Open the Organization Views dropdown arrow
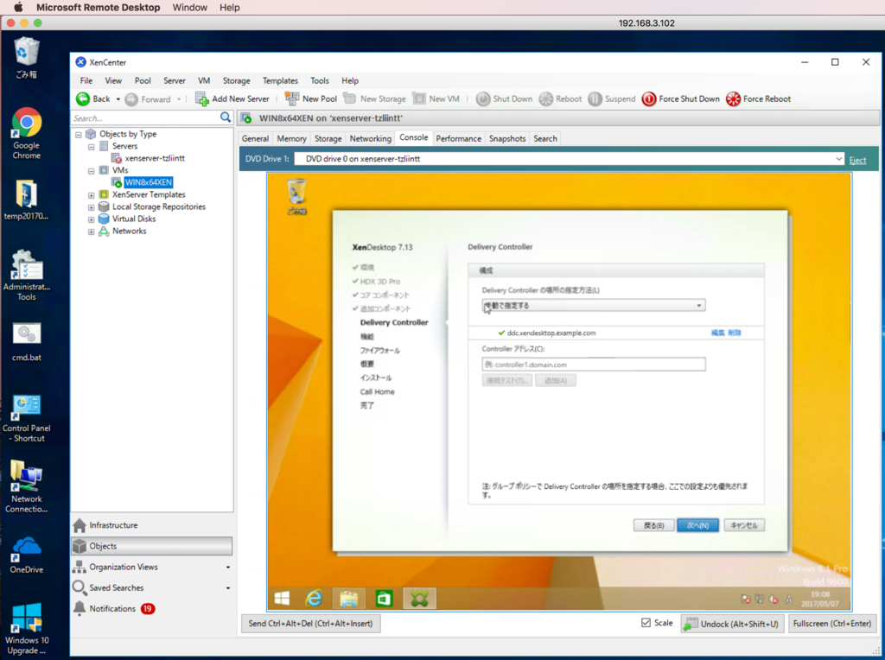The height and width of the screenshot is (660, 885). pyautogui.click(x=228, y=568)
